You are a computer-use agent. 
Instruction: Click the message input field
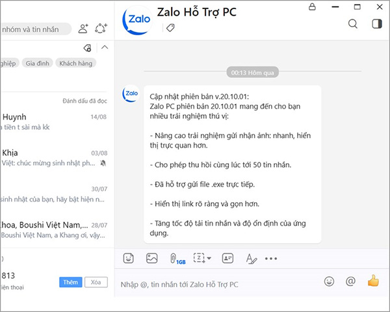219,284
